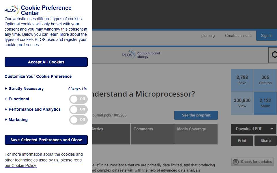
Task: Click the 2,122 Share metric tile
Action: click(x=265, y=104)
